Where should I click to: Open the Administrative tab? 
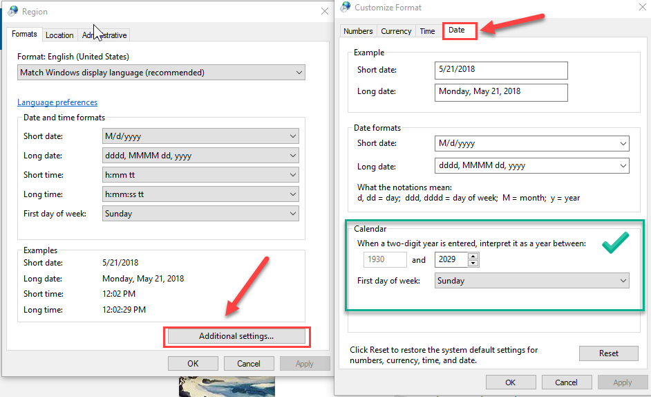click(x=104, y=35)
